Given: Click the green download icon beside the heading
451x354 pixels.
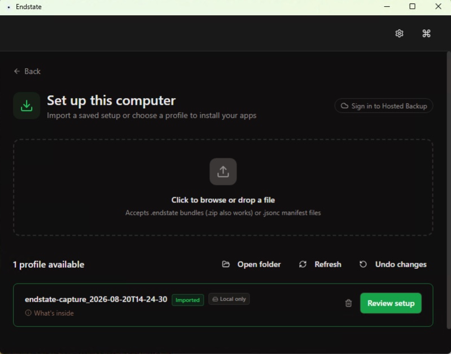Looking at the screenshot, I should coord(27,105).
